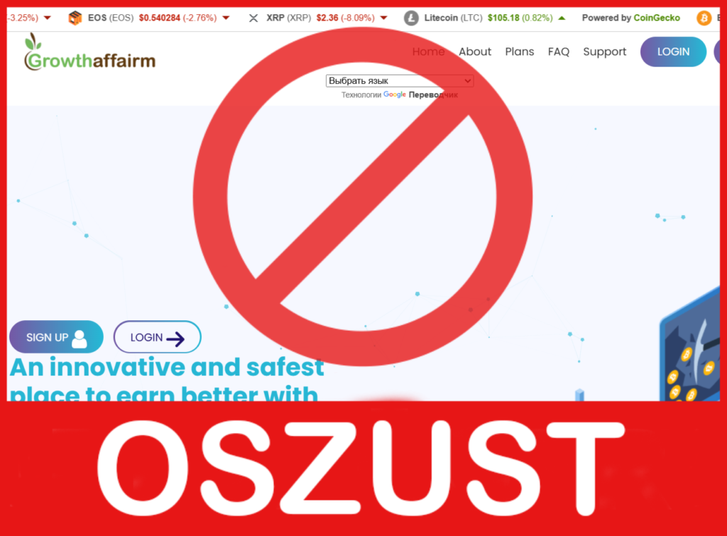Click the Google Переводчик link
727x536 pixels.
[420, 94]
